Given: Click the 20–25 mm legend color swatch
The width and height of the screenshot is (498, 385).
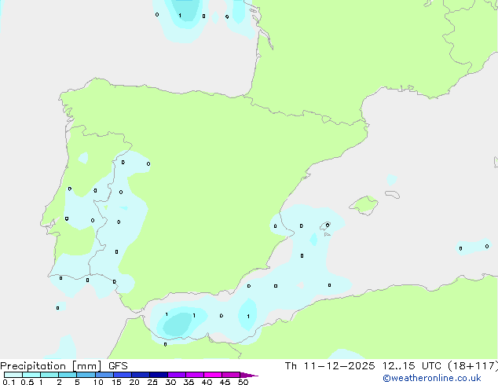Looking at the screenshot, I should pos(141,375).
